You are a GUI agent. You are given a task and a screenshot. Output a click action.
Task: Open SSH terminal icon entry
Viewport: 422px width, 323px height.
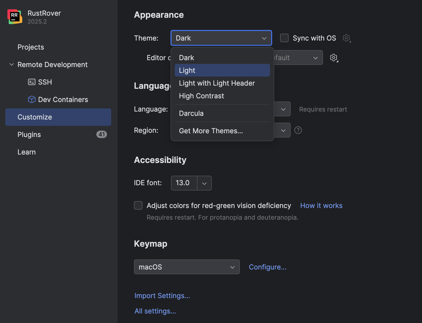point(32,82)
